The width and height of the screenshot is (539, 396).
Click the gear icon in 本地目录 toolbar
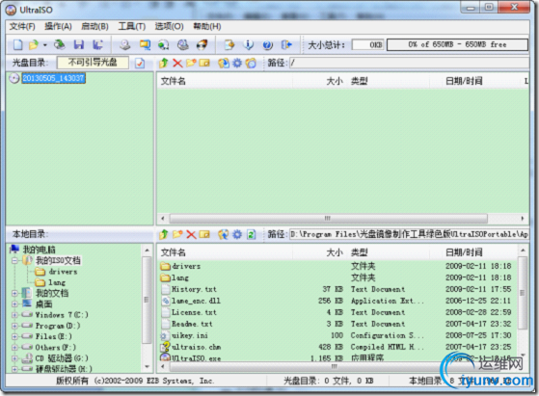[237, 234]
